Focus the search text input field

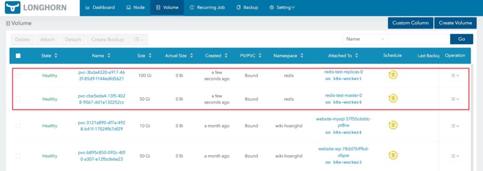(x=419, y=39)
